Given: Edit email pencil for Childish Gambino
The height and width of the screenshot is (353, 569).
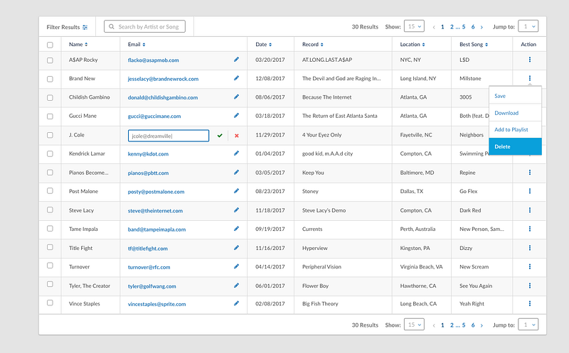Looking at the screenshot, I should (x=236, y=97).
